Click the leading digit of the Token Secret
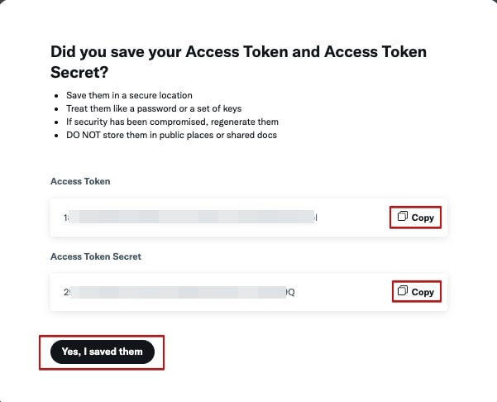 coord(66,292)
